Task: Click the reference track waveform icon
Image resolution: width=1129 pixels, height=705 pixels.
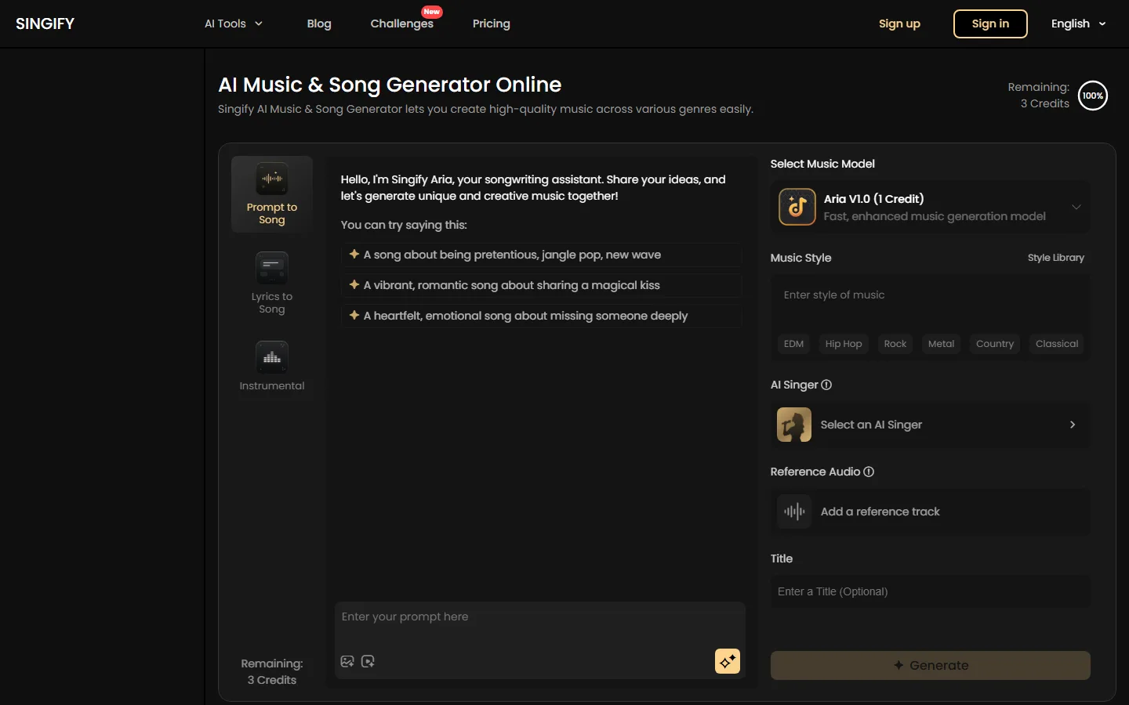Action: click(x=794, y=512)
